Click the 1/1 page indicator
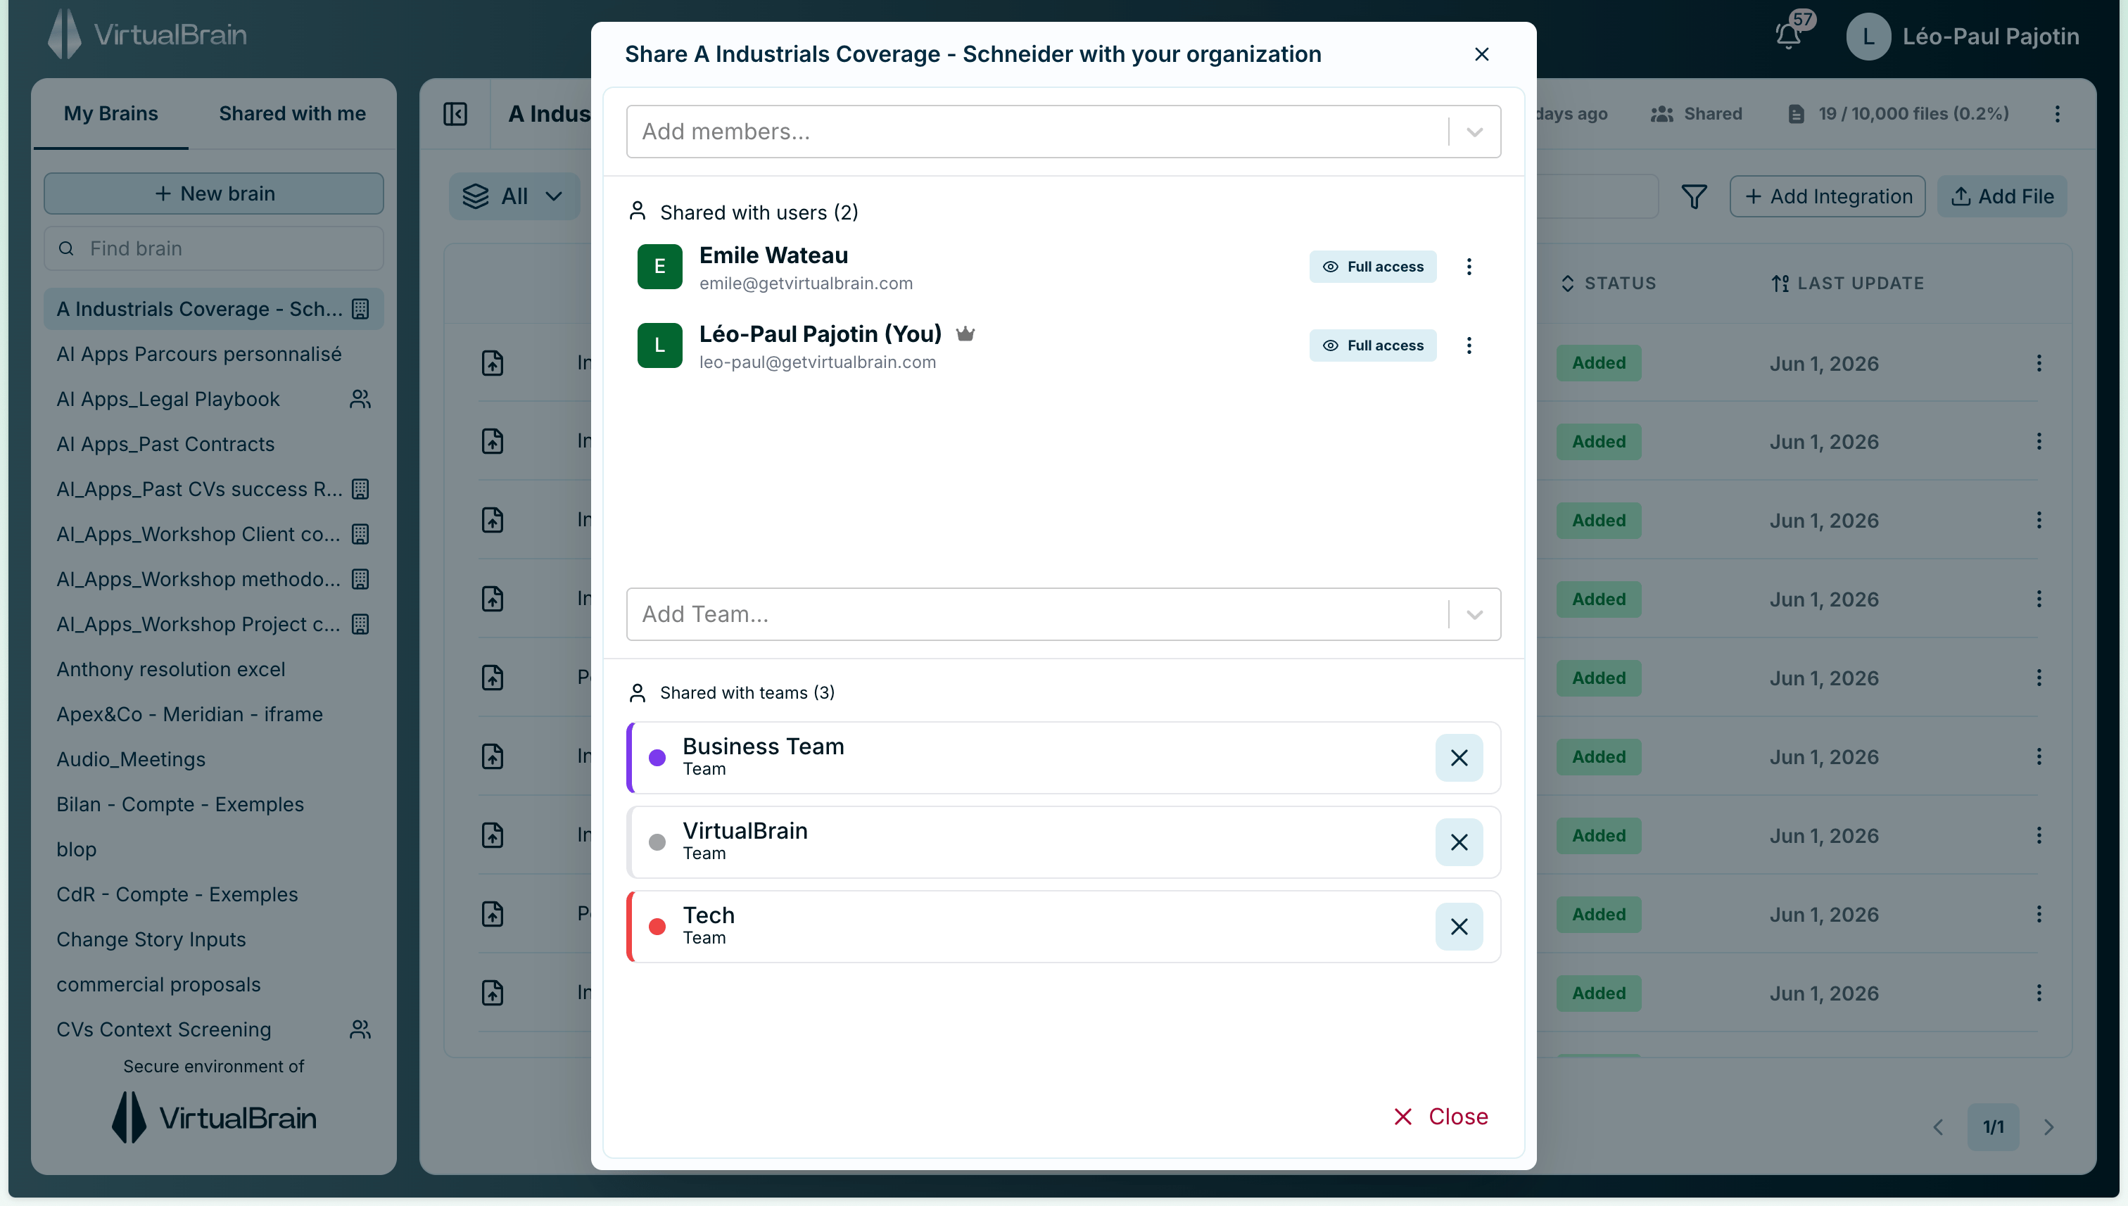 (1993, 1126)
